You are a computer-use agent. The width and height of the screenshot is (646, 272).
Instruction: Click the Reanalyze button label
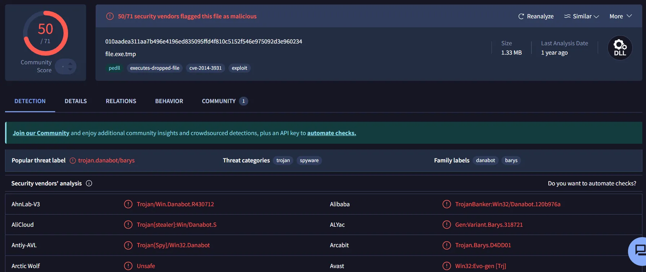pos(540,17)
